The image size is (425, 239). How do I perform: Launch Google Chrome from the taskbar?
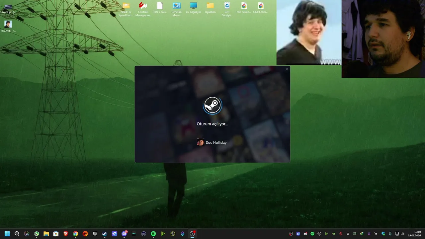[75, 234]
